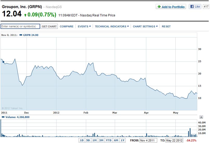
Task: Choose the YTD time range
Action: [109, 140]
